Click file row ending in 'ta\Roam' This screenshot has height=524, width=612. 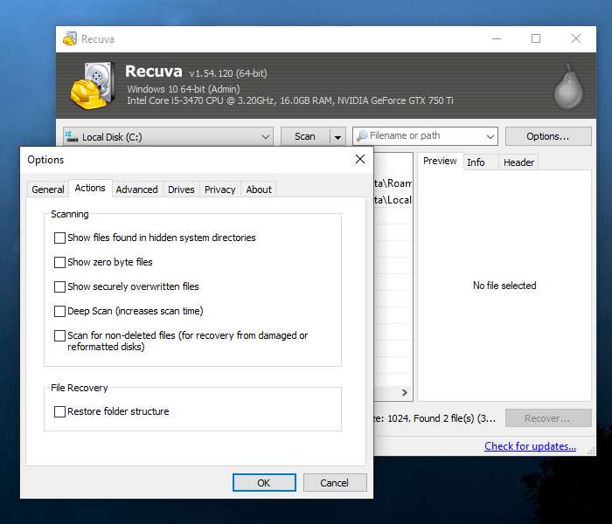tap(393, 183)
